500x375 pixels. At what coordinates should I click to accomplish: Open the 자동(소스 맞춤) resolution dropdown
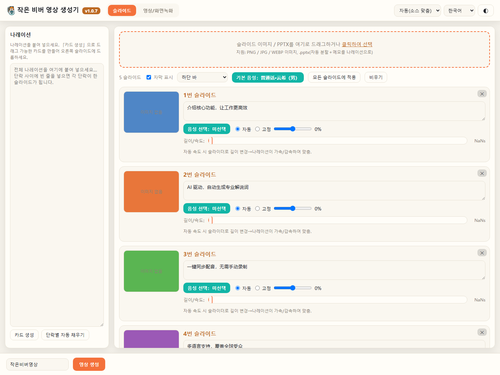pos(417,11)
